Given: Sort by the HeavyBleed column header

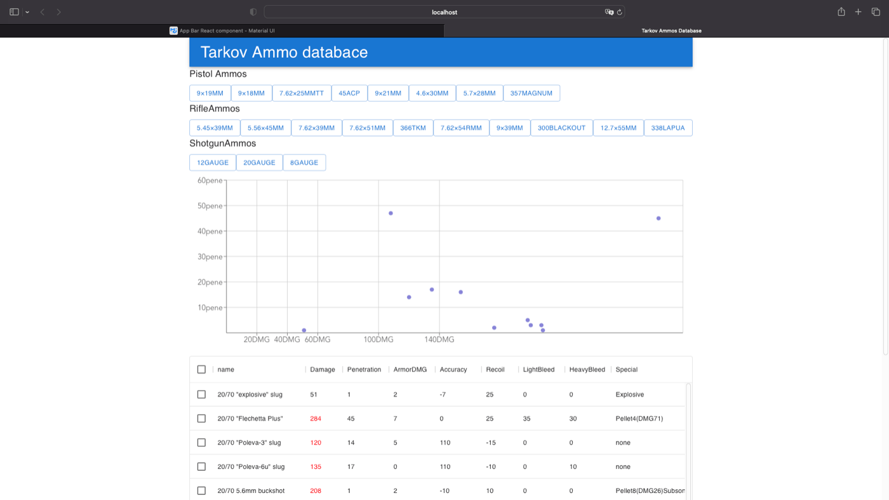Looking at the screenshot, I should point(587,369).
